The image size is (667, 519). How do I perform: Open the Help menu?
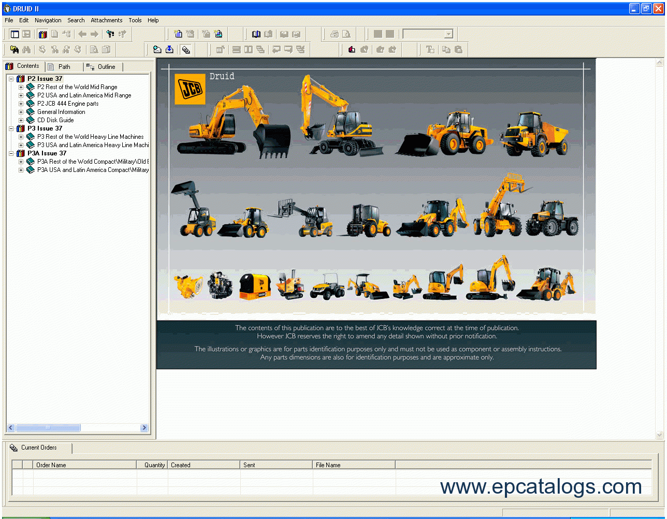pos(153,20)
